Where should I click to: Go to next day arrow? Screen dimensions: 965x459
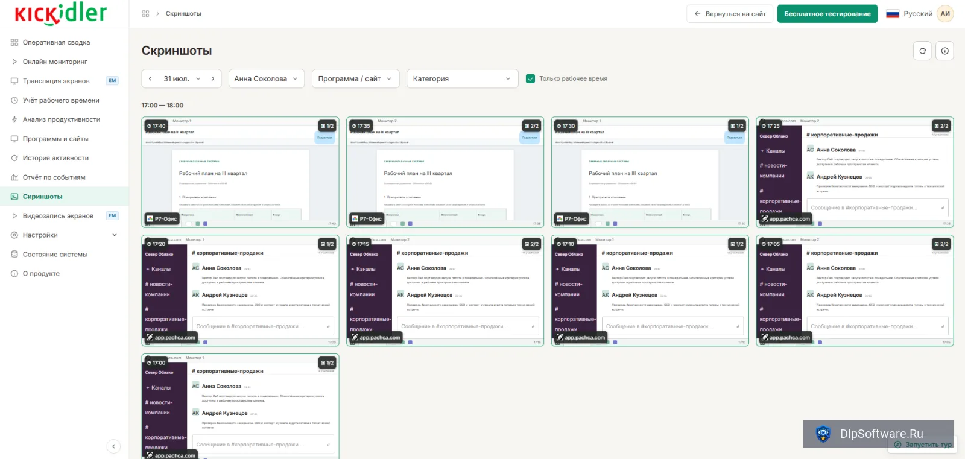213,79
